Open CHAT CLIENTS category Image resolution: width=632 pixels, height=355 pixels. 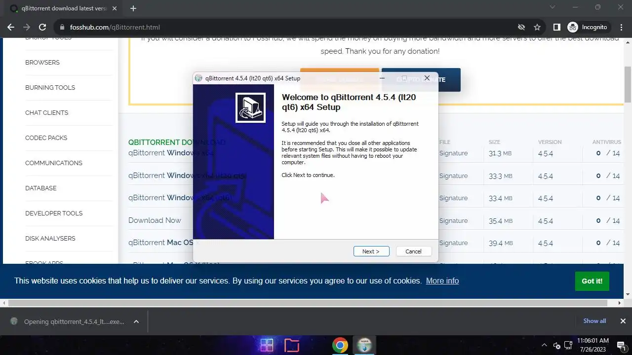click(47, 113)
